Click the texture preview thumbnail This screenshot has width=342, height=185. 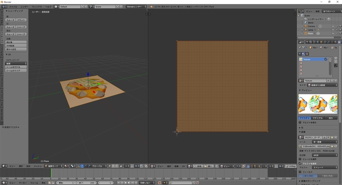click(x=318, y=104)
